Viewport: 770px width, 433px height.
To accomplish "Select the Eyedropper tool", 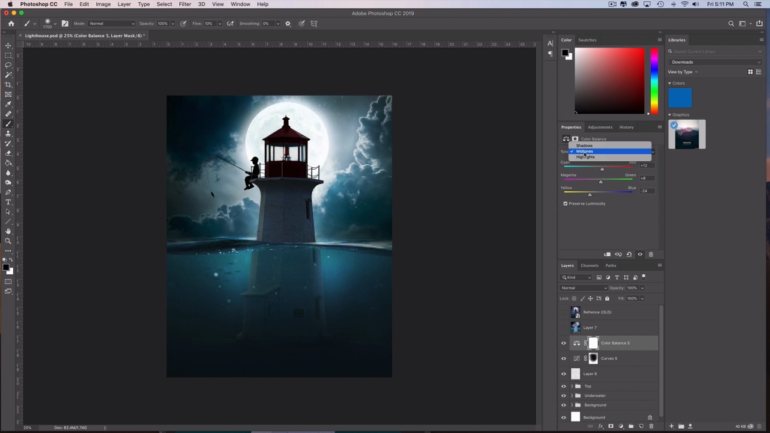I will coord(8,104).
